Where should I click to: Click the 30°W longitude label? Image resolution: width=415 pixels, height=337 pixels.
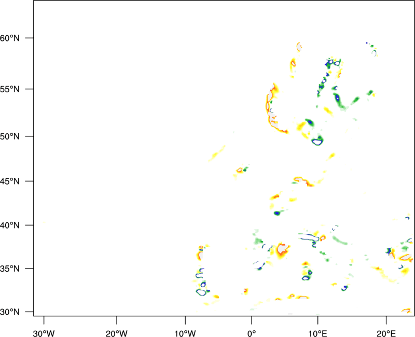pos(44,333)
